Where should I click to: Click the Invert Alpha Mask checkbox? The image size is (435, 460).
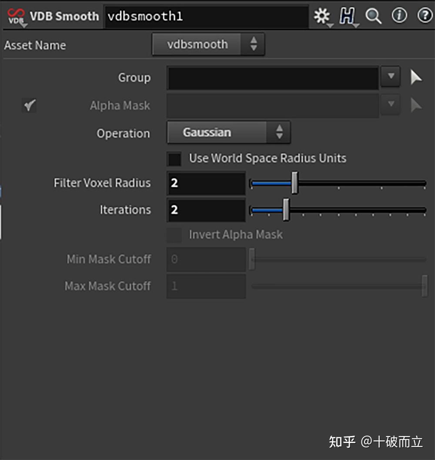tap(174, 235)
